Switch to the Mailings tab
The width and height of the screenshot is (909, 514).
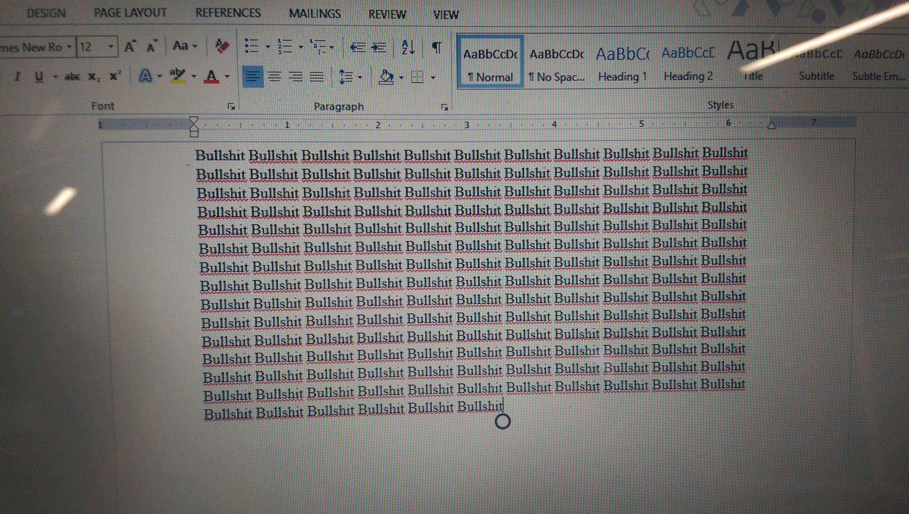[315, 14]
